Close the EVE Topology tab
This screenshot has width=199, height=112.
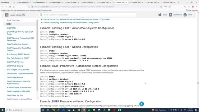pyautogui.click(x=14, y=2)
